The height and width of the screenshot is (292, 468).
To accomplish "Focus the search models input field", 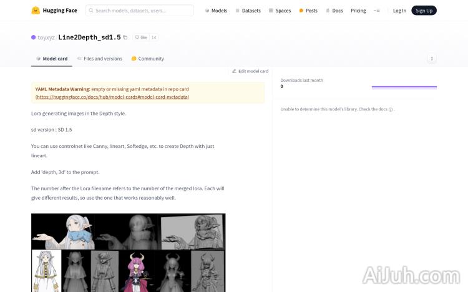I will [142, 11].
